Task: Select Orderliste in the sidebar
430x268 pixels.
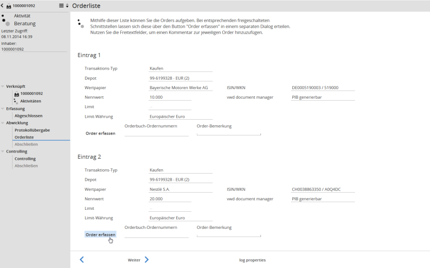Action: point(24,137)
